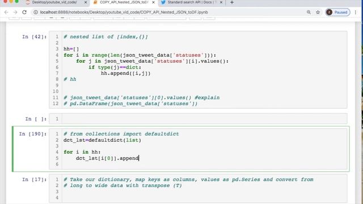This screenshot has height=204, width=363.
Task: Close the Standard search API tab
Action: (221, 2)
